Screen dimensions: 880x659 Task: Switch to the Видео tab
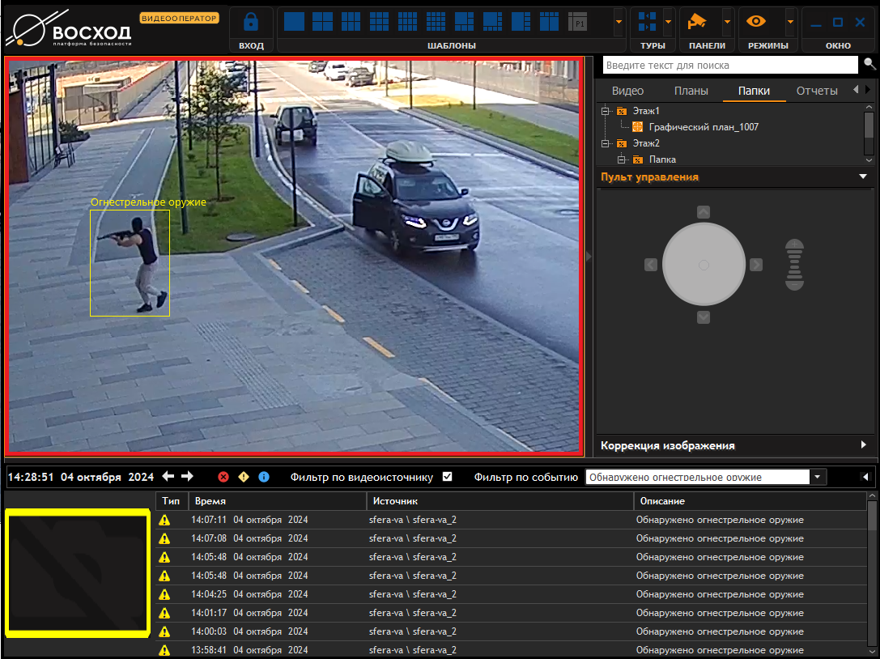tap(627, 91)
